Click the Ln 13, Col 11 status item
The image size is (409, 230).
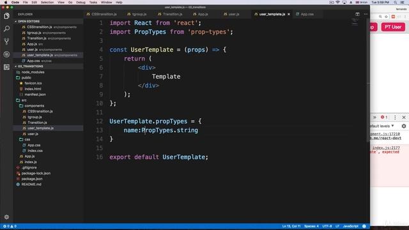click(x=291, y=226)
